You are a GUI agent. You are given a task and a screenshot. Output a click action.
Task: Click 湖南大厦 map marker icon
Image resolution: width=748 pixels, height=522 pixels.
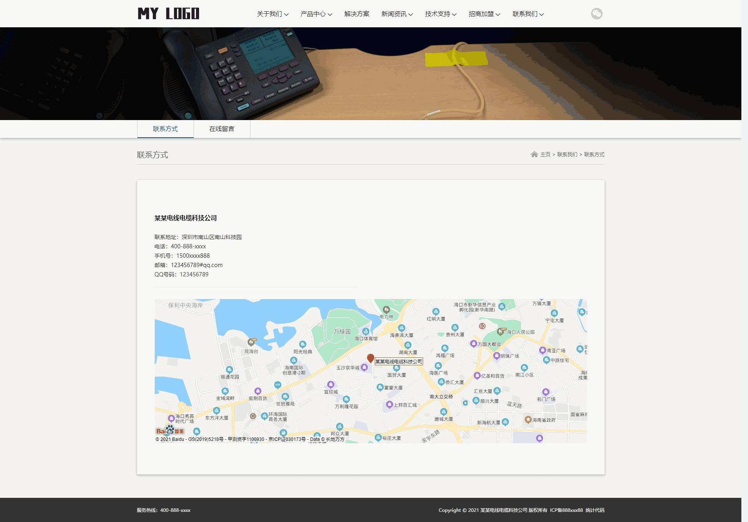tap(408, 345)
